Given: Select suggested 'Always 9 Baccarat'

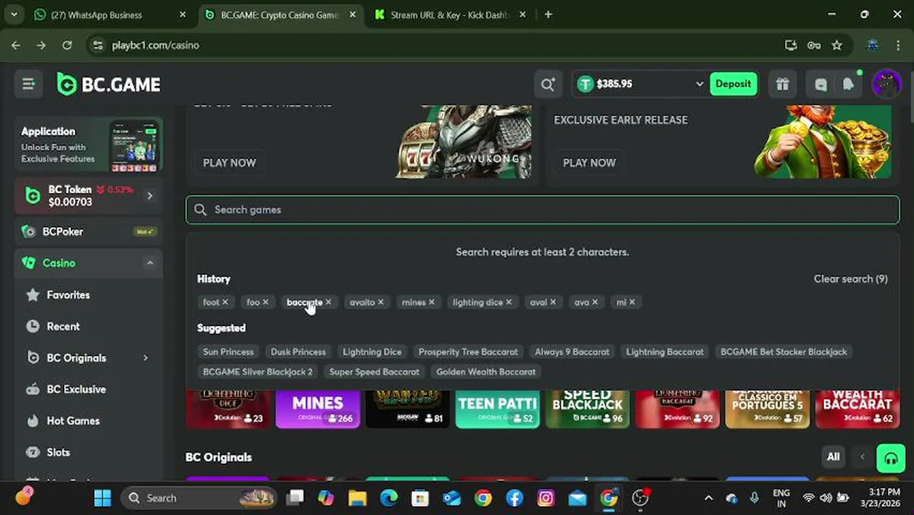Looking at the screenshot, I should click(572, 352).
